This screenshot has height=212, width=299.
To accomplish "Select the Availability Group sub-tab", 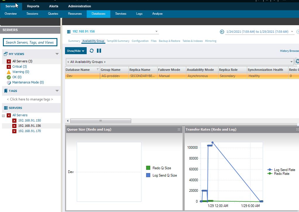I will coord(93,41).
